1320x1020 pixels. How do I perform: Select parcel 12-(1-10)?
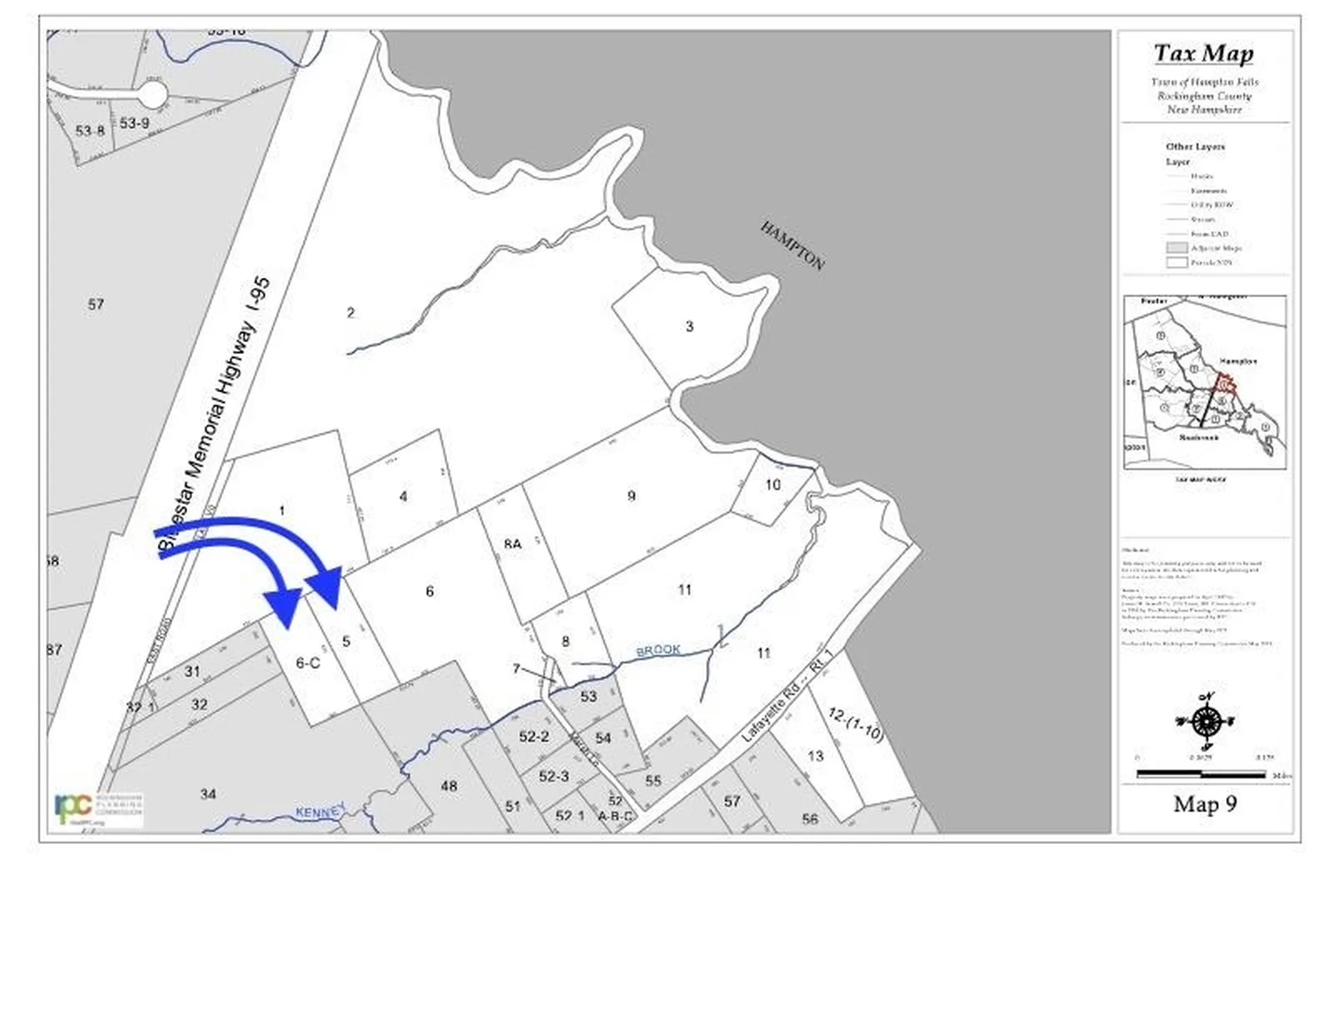click(x=855, y=724)
